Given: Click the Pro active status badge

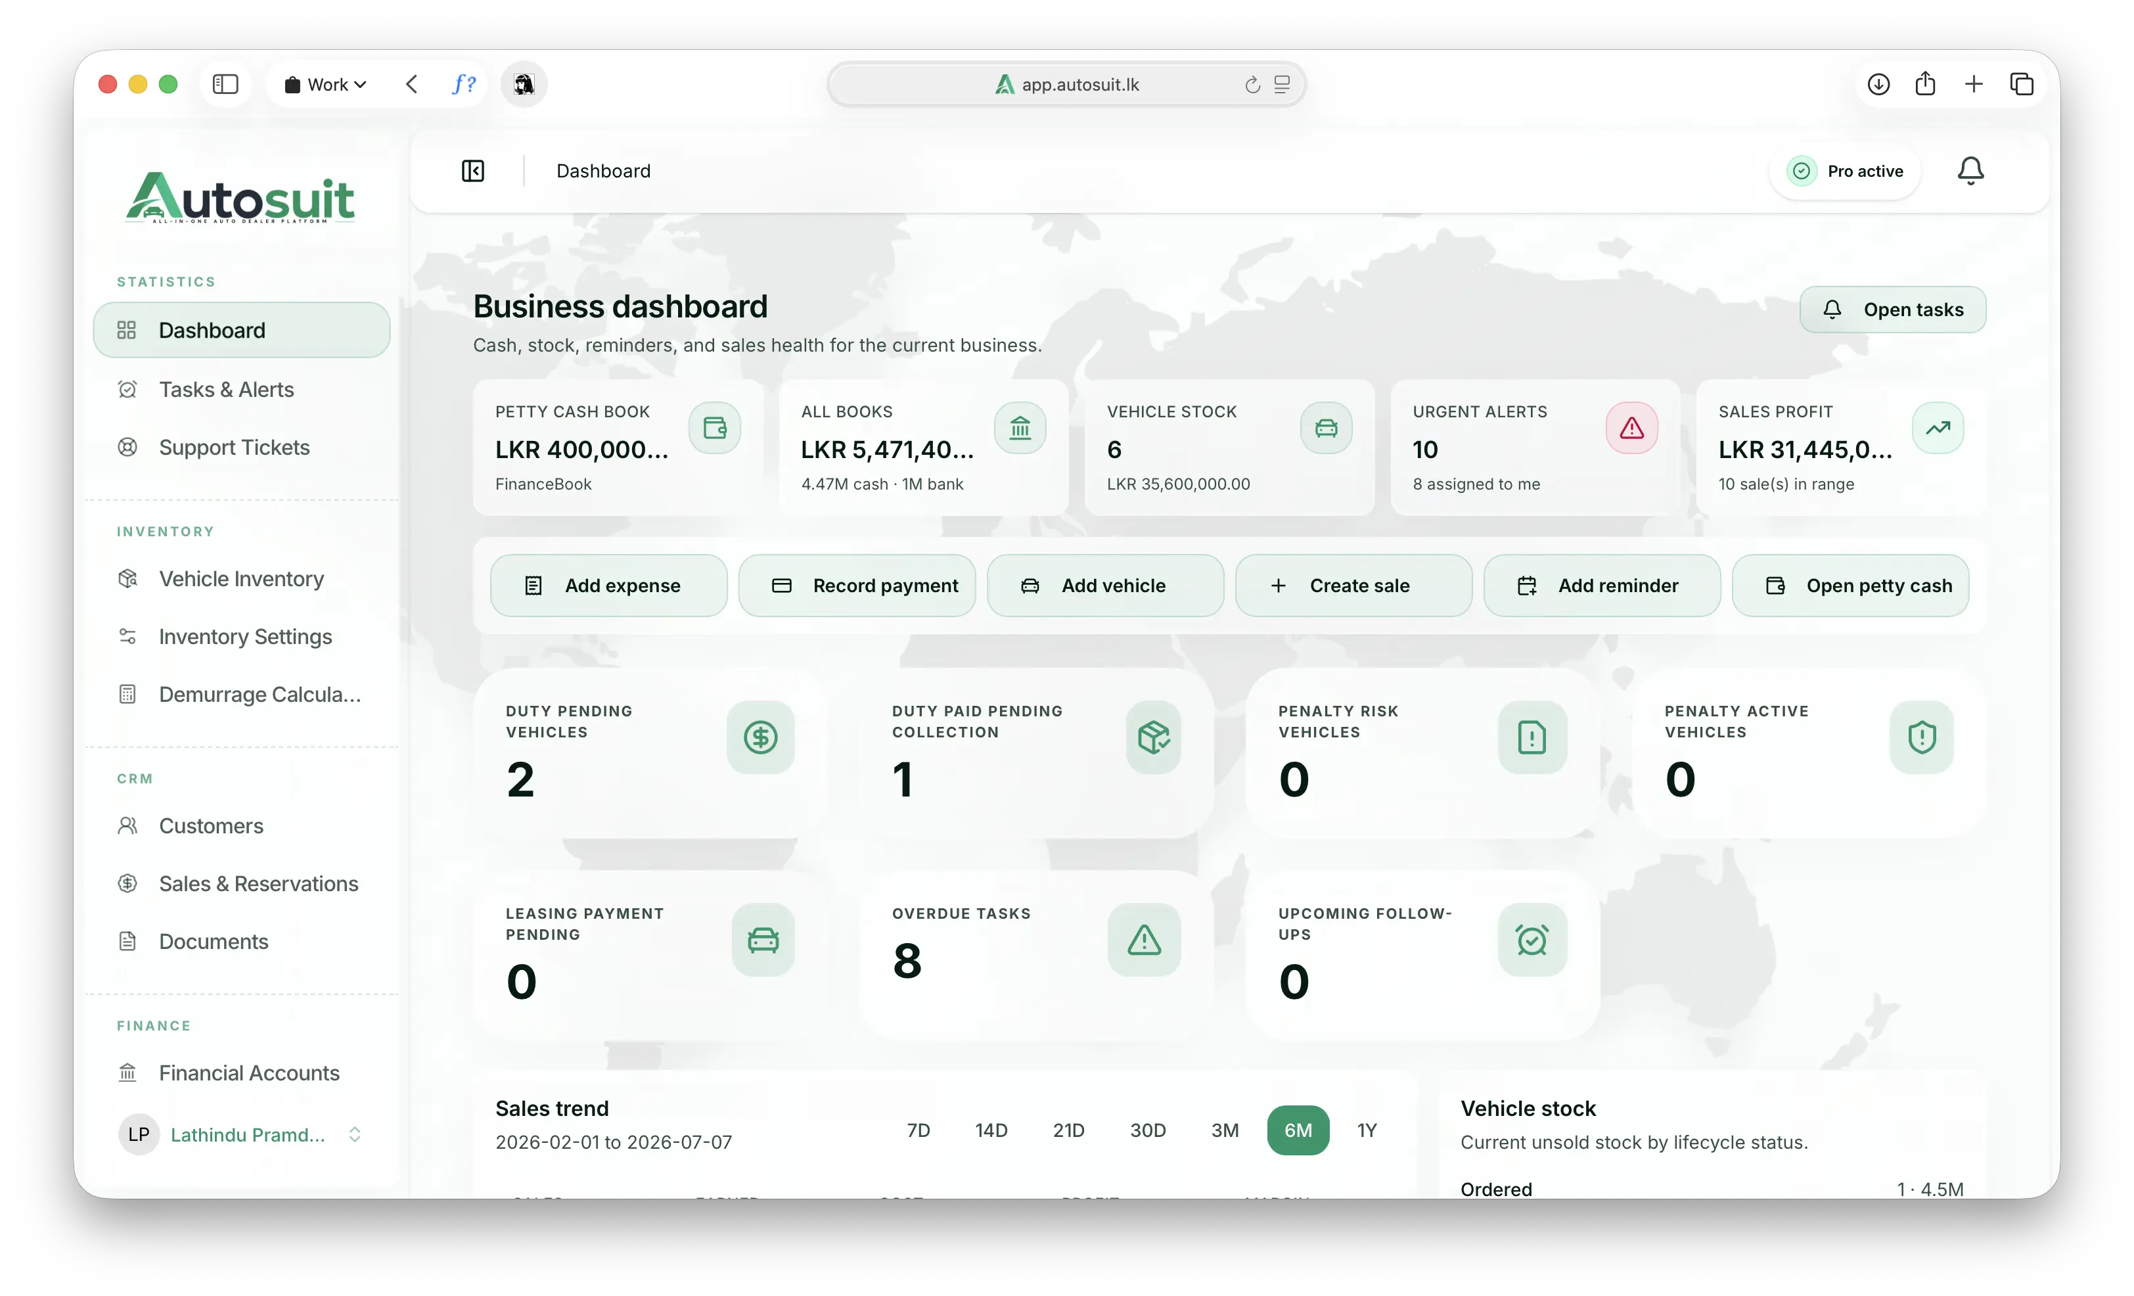Looking at the screenshot, I should click(x=1845, y=171).
